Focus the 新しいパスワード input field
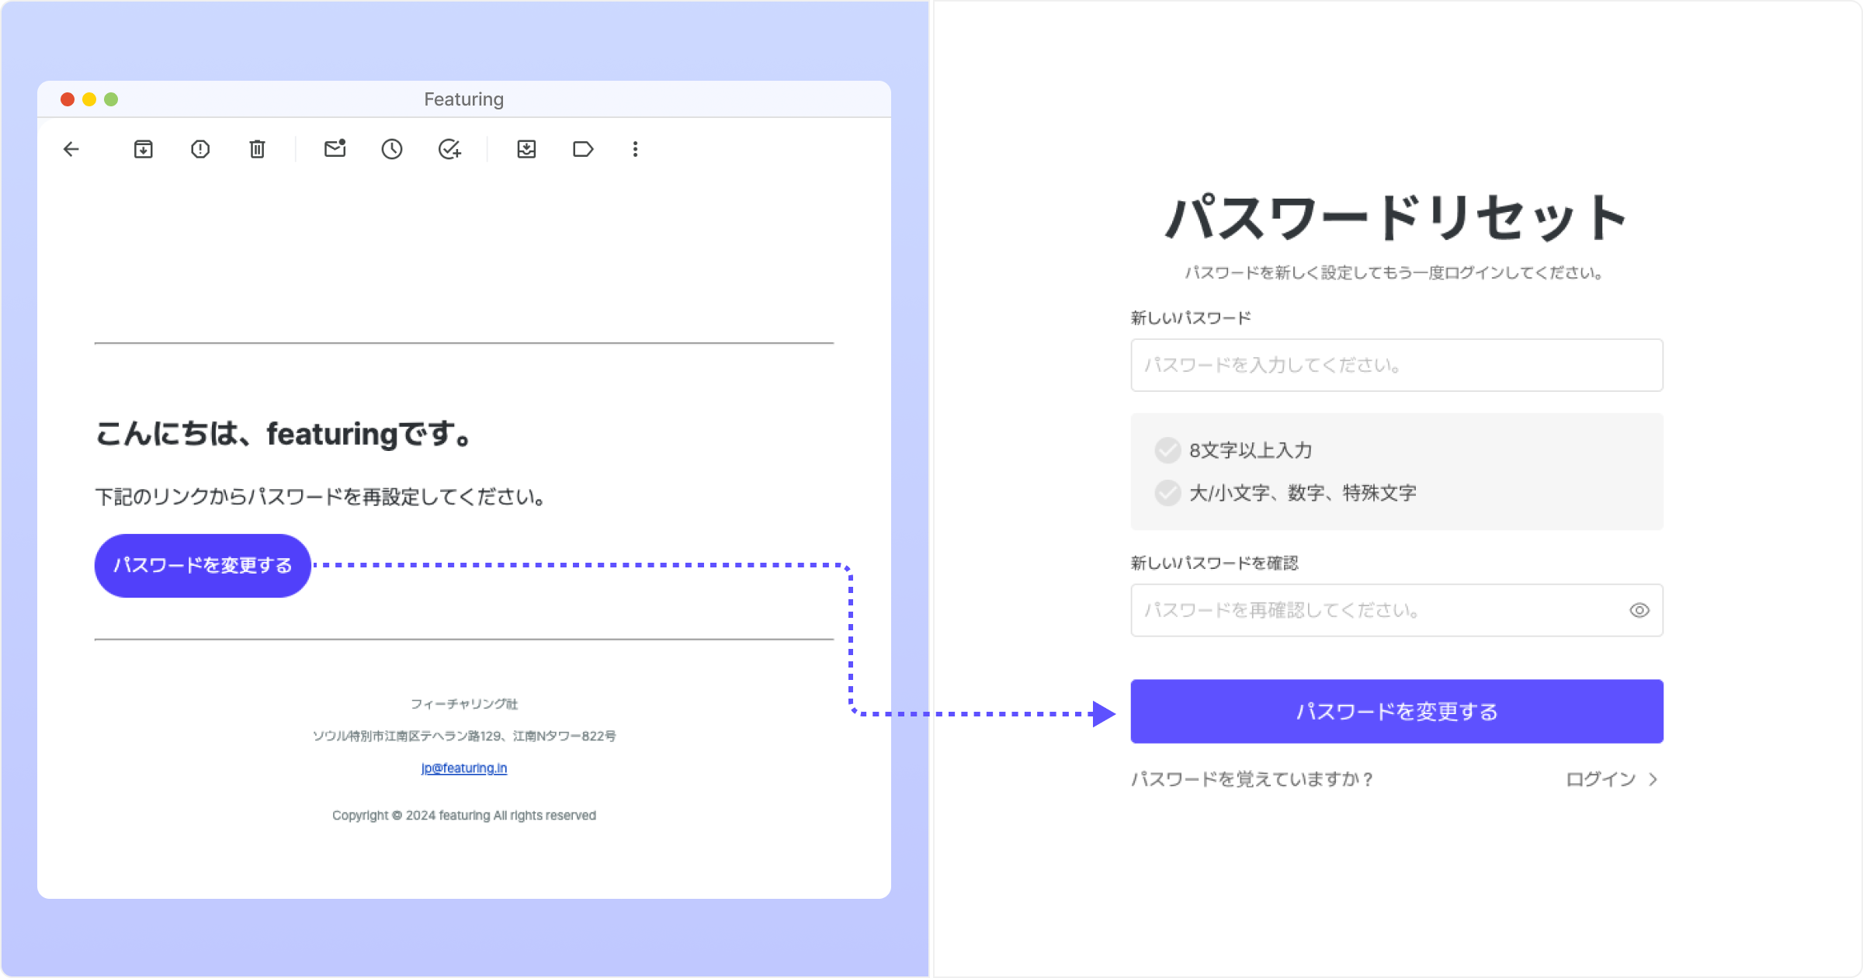This screenshot has height=978, width=1863. (1396, 365)
